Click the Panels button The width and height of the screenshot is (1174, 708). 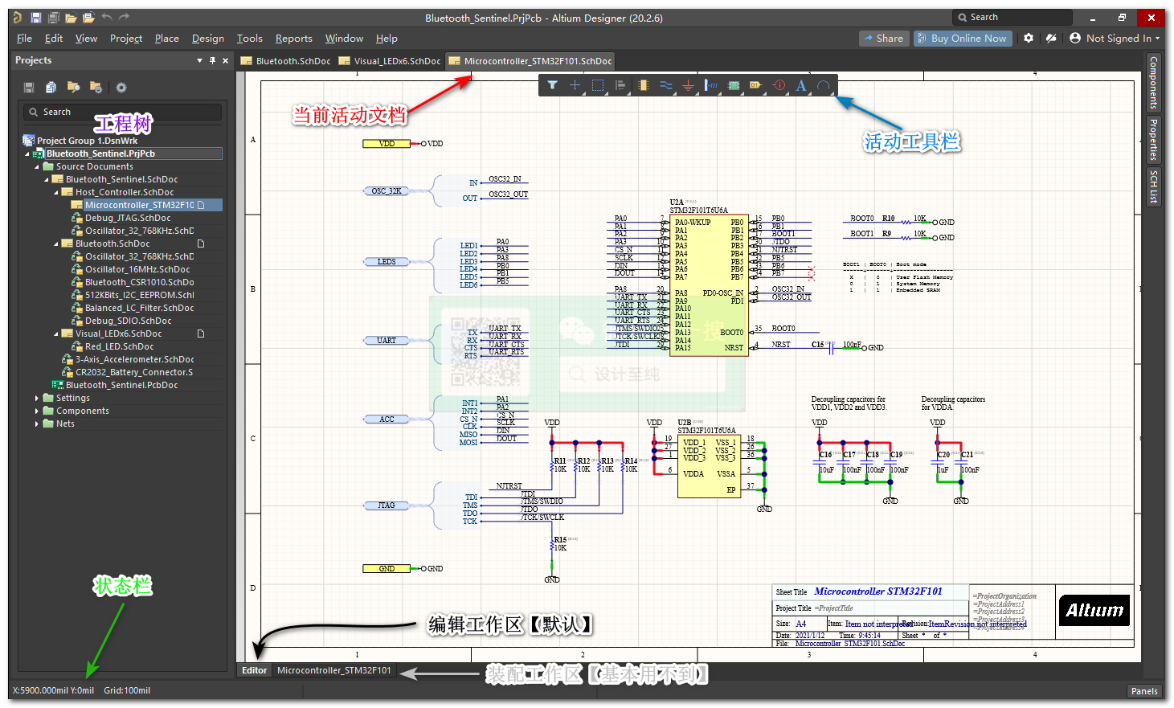(x=1144, y=691)
